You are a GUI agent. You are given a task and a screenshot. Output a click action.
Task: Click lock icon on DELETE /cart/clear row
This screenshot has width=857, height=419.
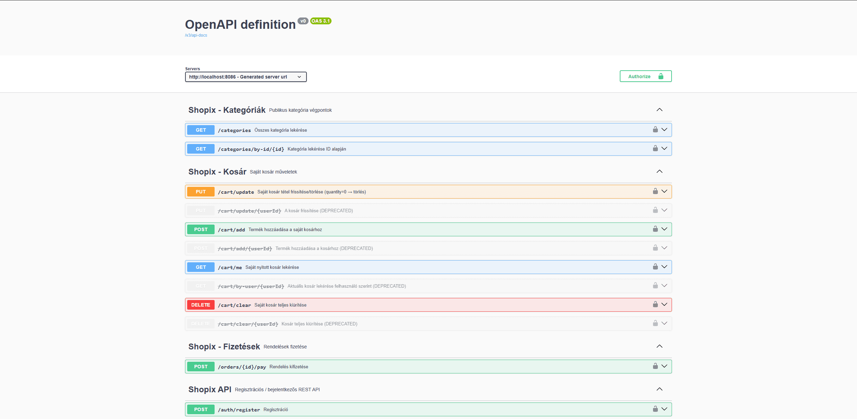tap(655, 304)
